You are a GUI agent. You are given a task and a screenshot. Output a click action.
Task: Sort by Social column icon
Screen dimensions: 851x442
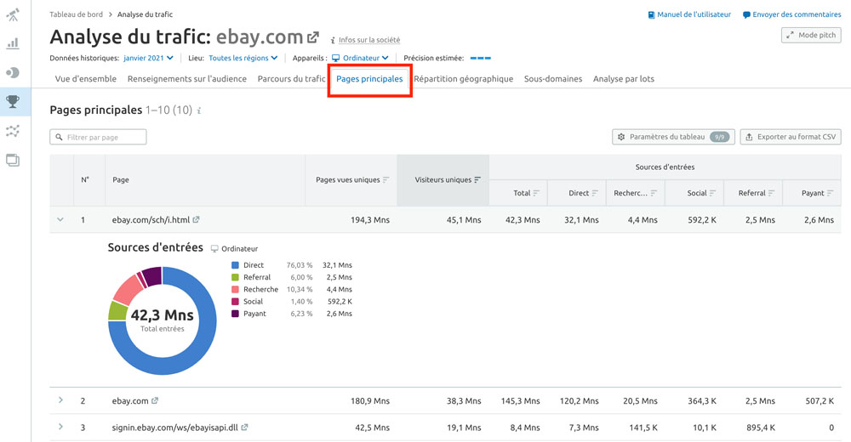(712, 193)
